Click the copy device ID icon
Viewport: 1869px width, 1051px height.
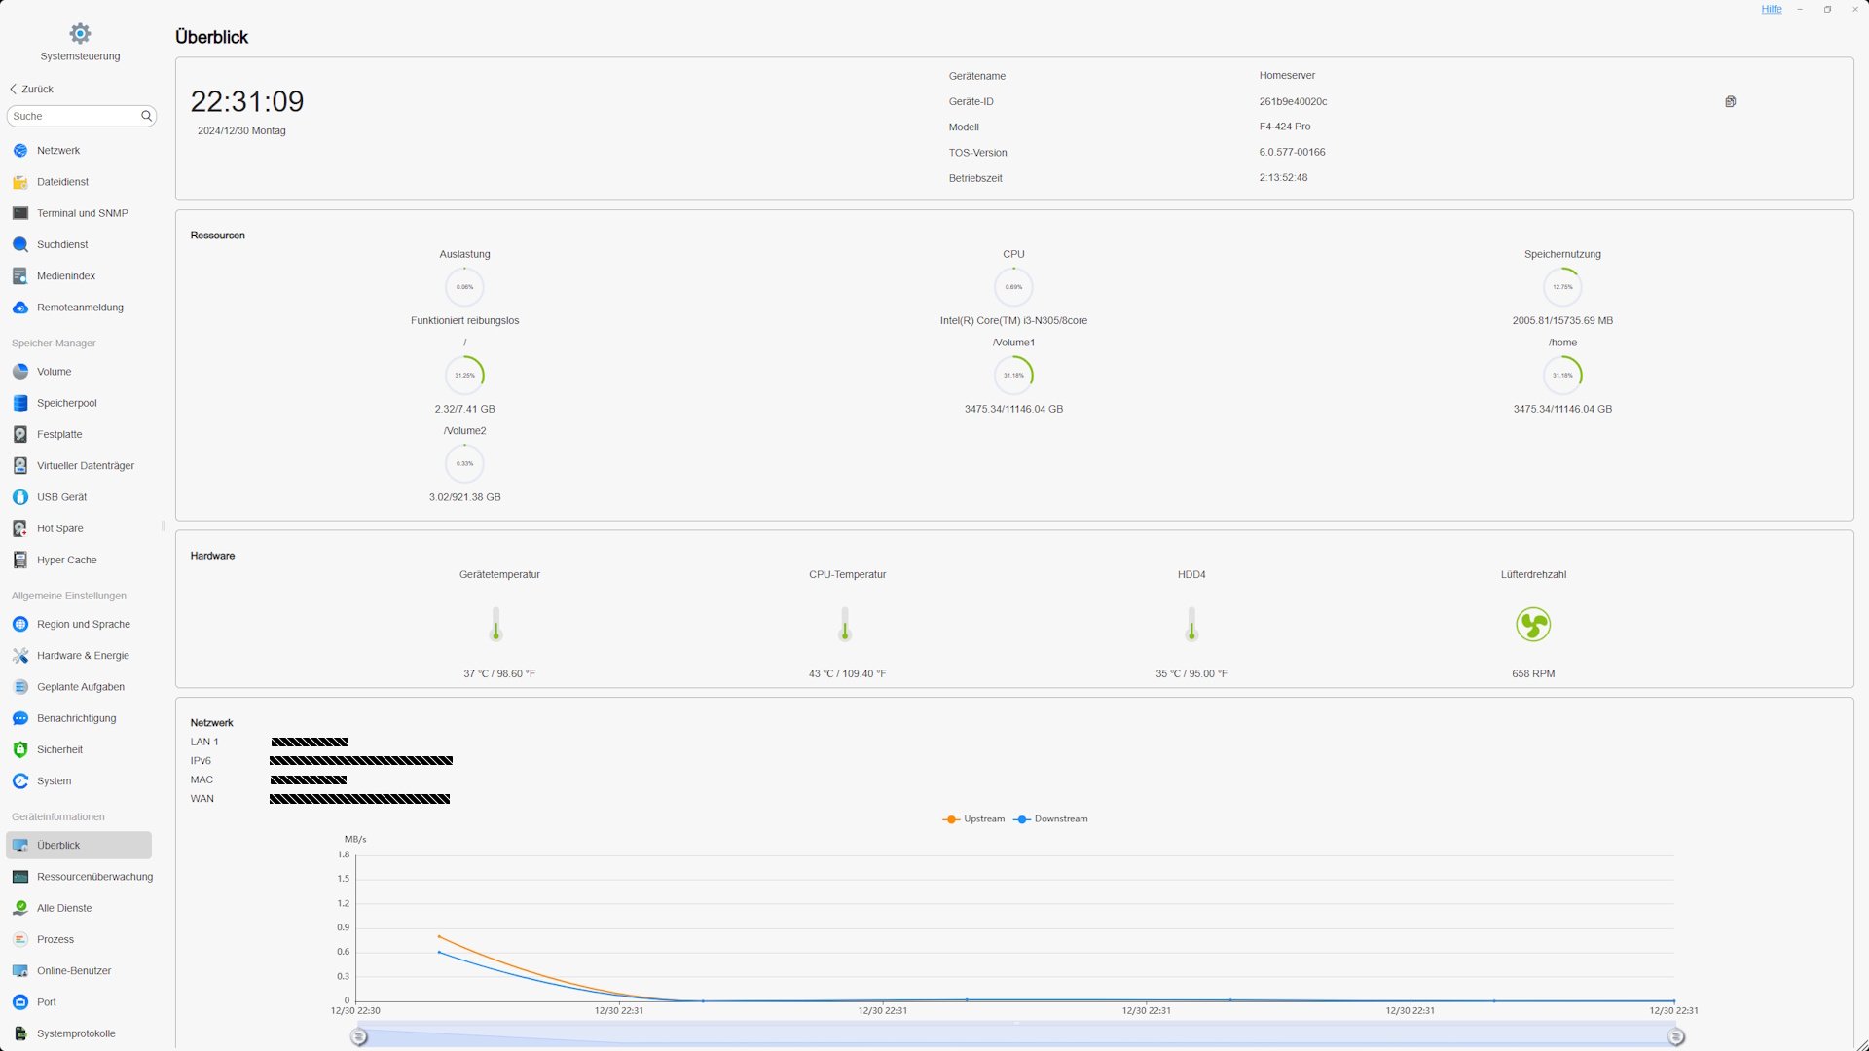click(x=1730, y=101)
